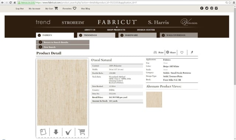Select the Trimmings tab
The image size is (236, 140).
[x=96, y=35]
